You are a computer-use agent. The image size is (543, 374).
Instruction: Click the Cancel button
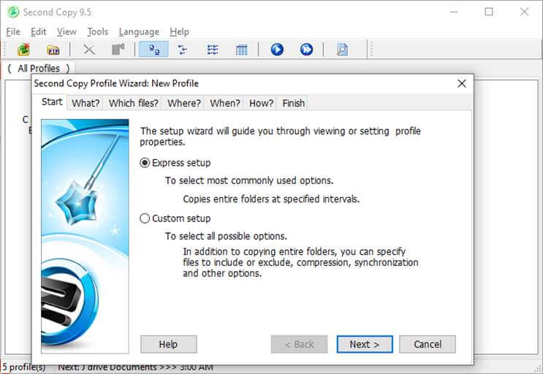pyautogui.click(x=428, y=344)
